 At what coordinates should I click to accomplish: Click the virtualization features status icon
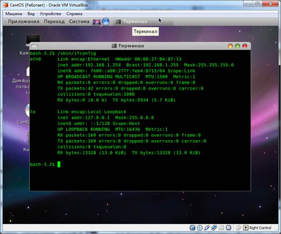[228, 228]
